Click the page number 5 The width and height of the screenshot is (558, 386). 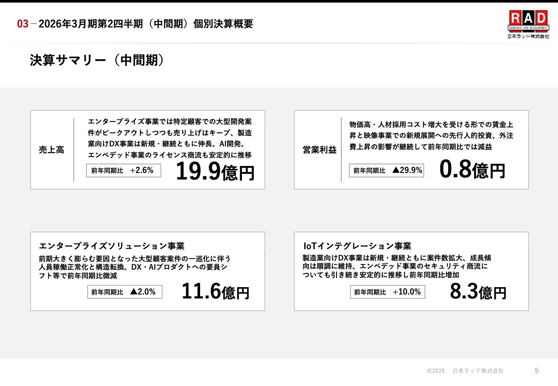[537, 371]
